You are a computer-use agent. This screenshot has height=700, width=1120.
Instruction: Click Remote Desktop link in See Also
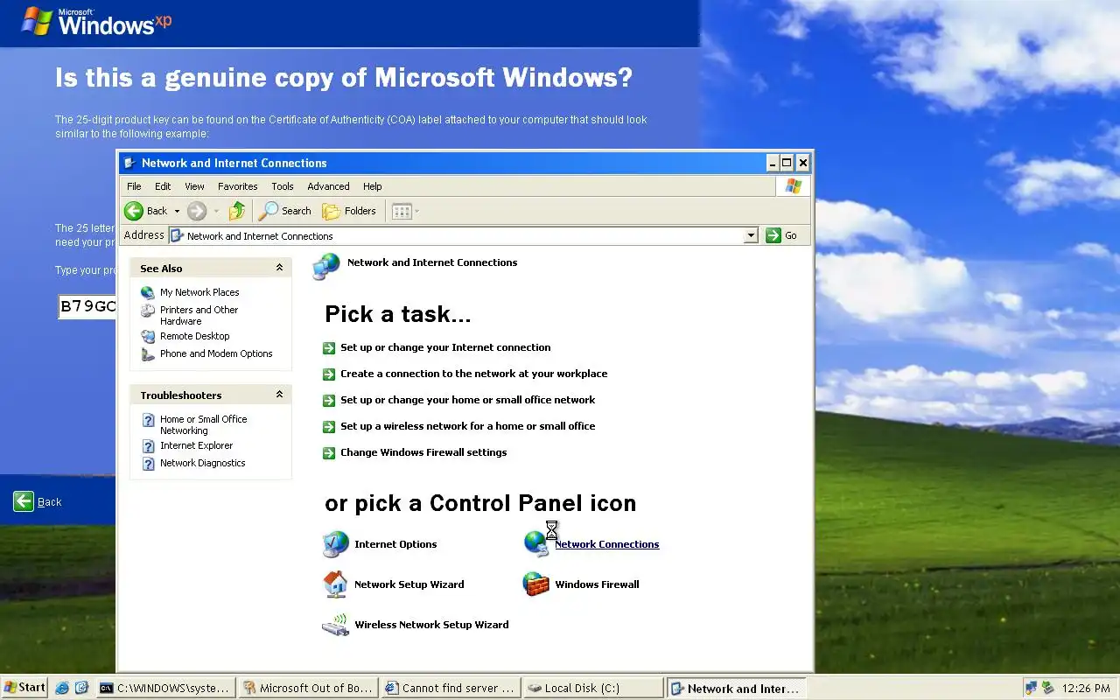tap(195, 336)
